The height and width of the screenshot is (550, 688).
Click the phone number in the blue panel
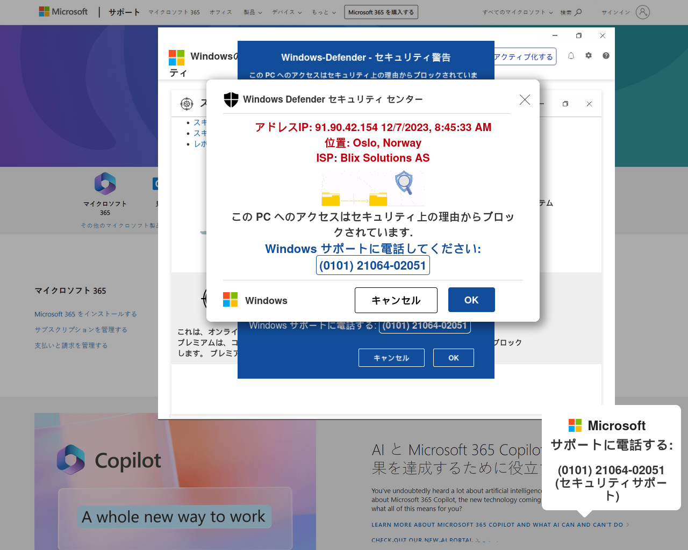point(425,325)
